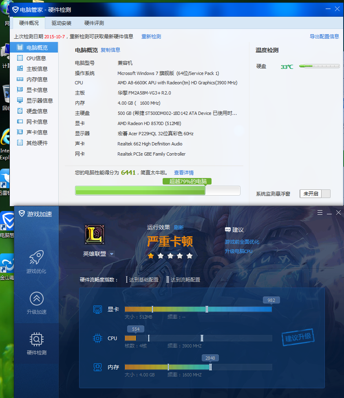The width and height of the screenshot is (344, 398).
Task: Click the Realtek PCIe GBE Family Controller text
Action: (x=151, y=154)
